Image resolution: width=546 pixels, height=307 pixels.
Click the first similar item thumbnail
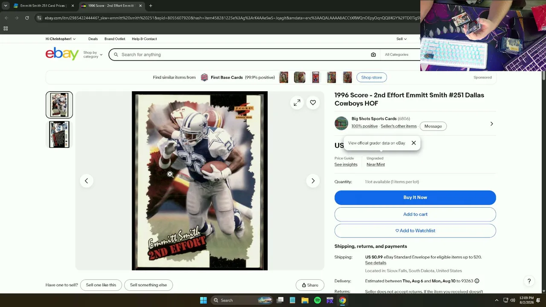click(284, 78)
